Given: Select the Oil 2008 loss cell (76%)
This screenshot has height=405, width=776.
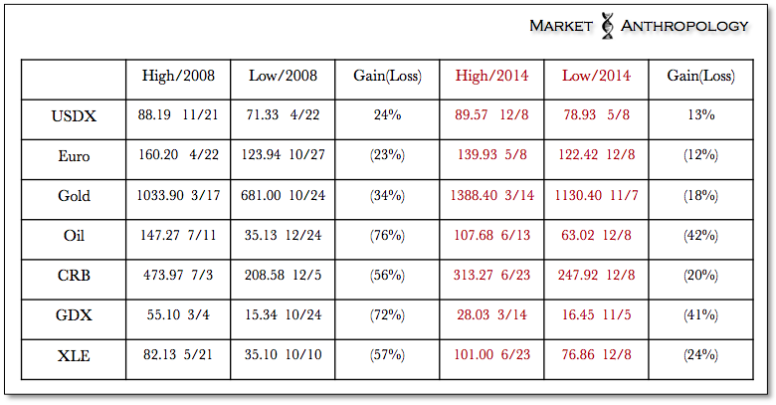Looking at the screenshot, I should pyautogui.click(x=387, y=236).
